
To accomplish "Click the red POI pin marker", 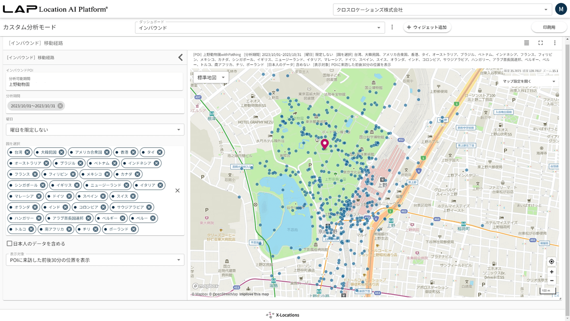I will [x=325, y=144].
